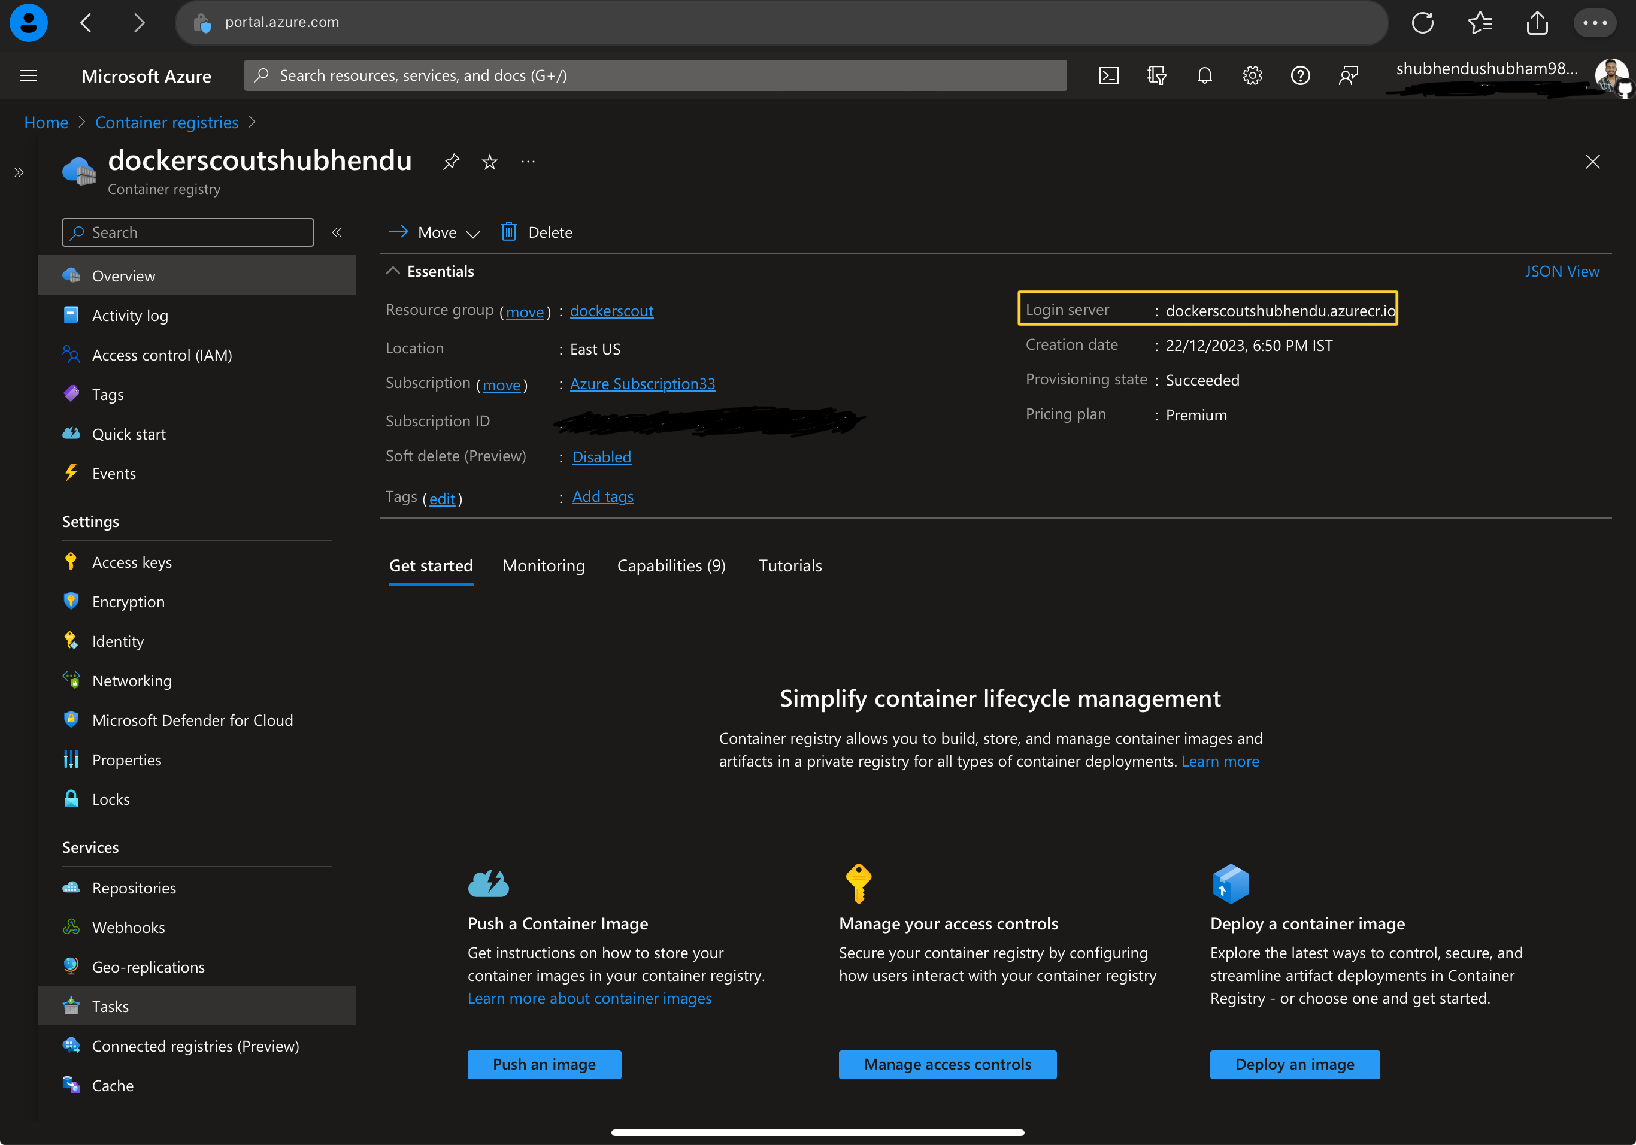Expand the collapsed left portal pane

pos(19,172)
